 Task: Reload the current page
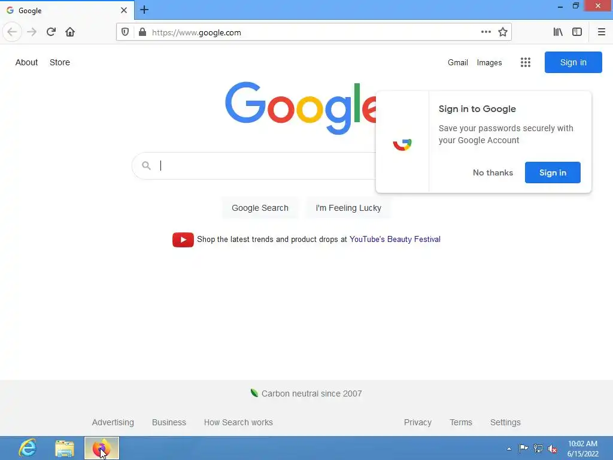click(x=51, y=32)
